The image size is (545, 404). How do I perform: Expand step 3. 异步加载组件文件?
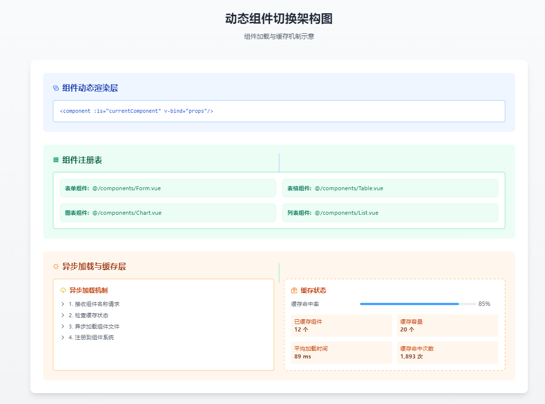[93, 326]
